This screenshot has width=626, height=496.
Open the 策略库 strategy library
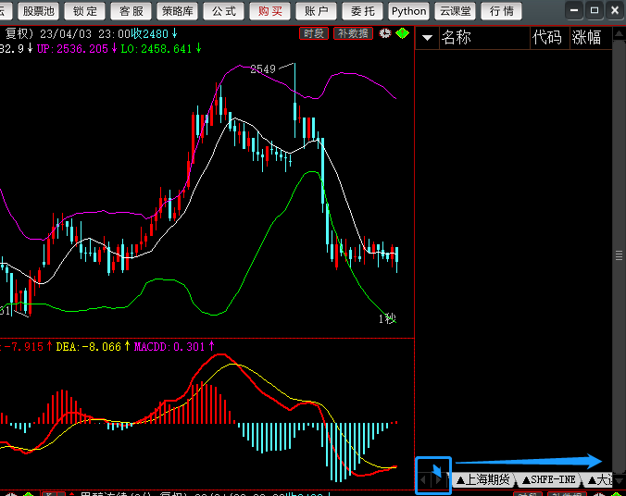click(177, 11)
